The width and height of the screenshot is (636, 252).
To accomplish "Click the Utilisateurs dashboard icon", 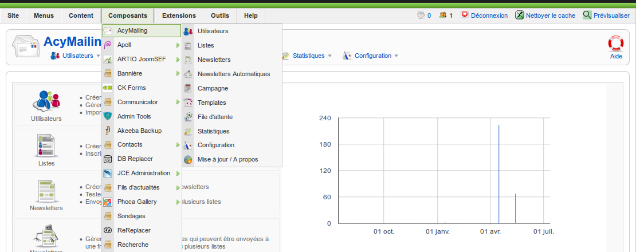I will (x=45, y=101).
